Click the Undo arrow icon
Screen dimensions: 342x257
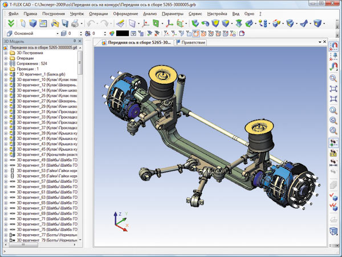coord(91,23)
